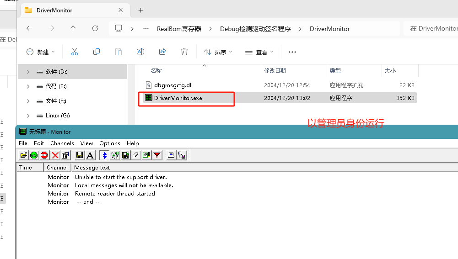Open the 查看 (View) dropdown
Screen dimensions: 458x259
coord(259,52)
